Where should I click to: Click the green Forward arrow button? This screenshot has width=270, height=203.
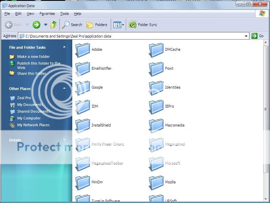tap(36, 25)
